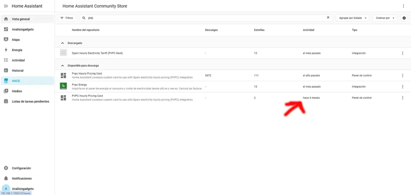
Task: Open Analisisgadgets dashboard icon
Action: 6,29
